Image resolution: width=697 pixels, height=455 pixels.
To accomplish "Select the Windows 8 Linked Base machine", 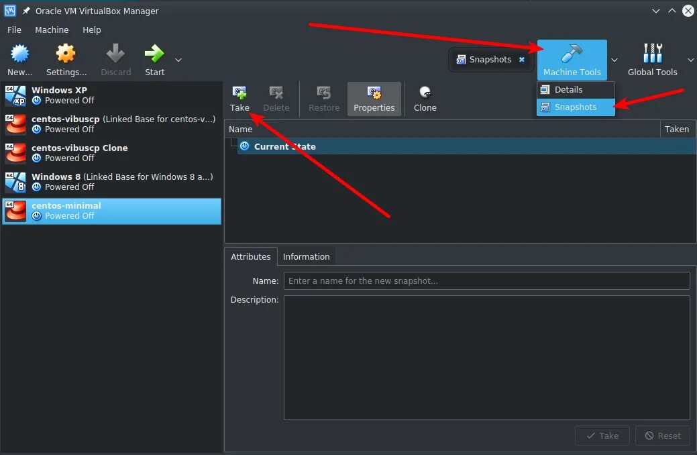I will click(111, 182).
